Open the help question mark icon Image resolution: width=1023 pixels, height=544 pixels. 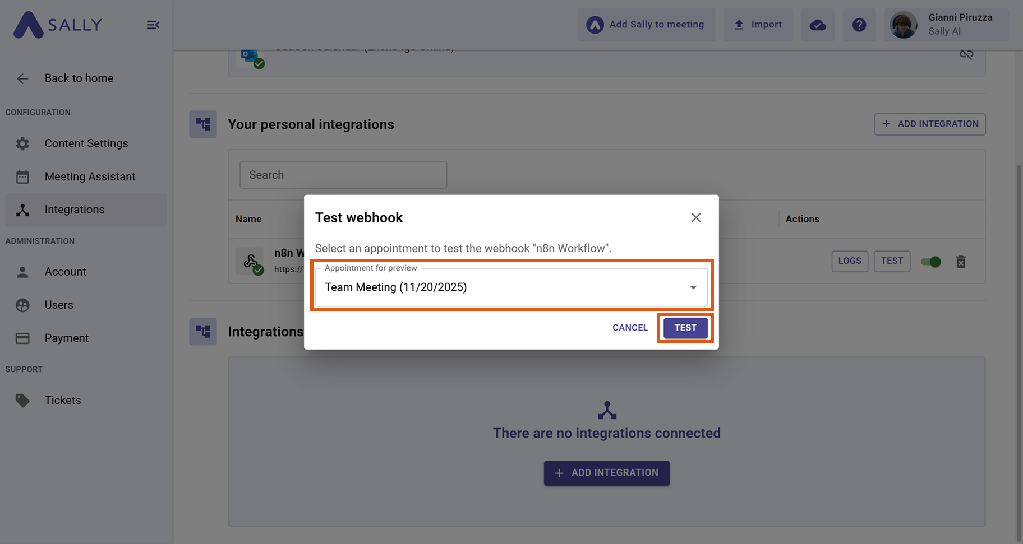click(859, 25)
